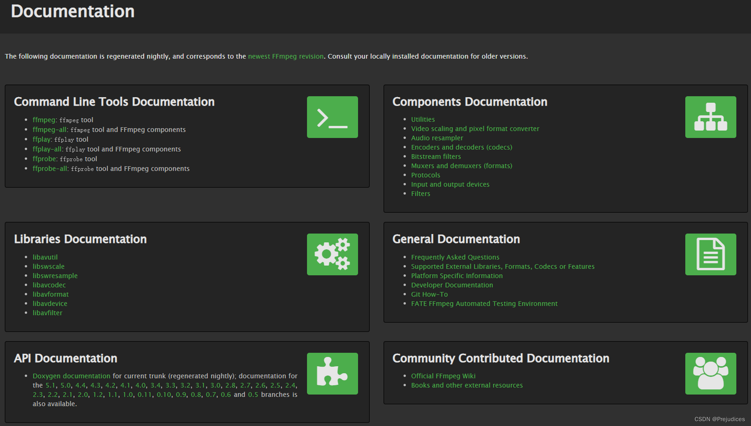Click the Community Contributed Documentation heading
The height and width of the screenshot is (426, 751).
tap(501, 358)
